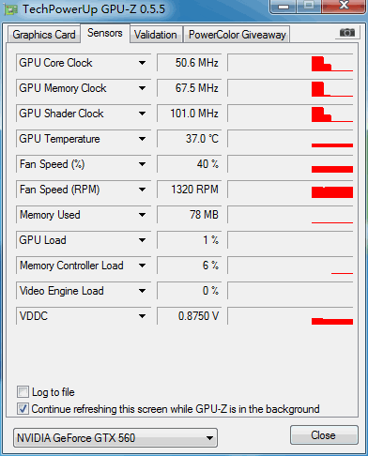Click the Close button
The width and height of the screenshot is (368, 456).
[x=324, y=435]
